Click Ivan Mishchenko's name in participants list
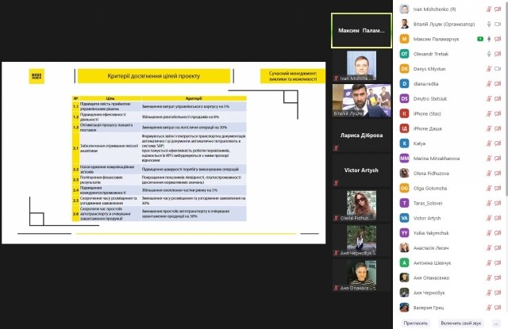508x329 pixels. (x=434, y=10)
